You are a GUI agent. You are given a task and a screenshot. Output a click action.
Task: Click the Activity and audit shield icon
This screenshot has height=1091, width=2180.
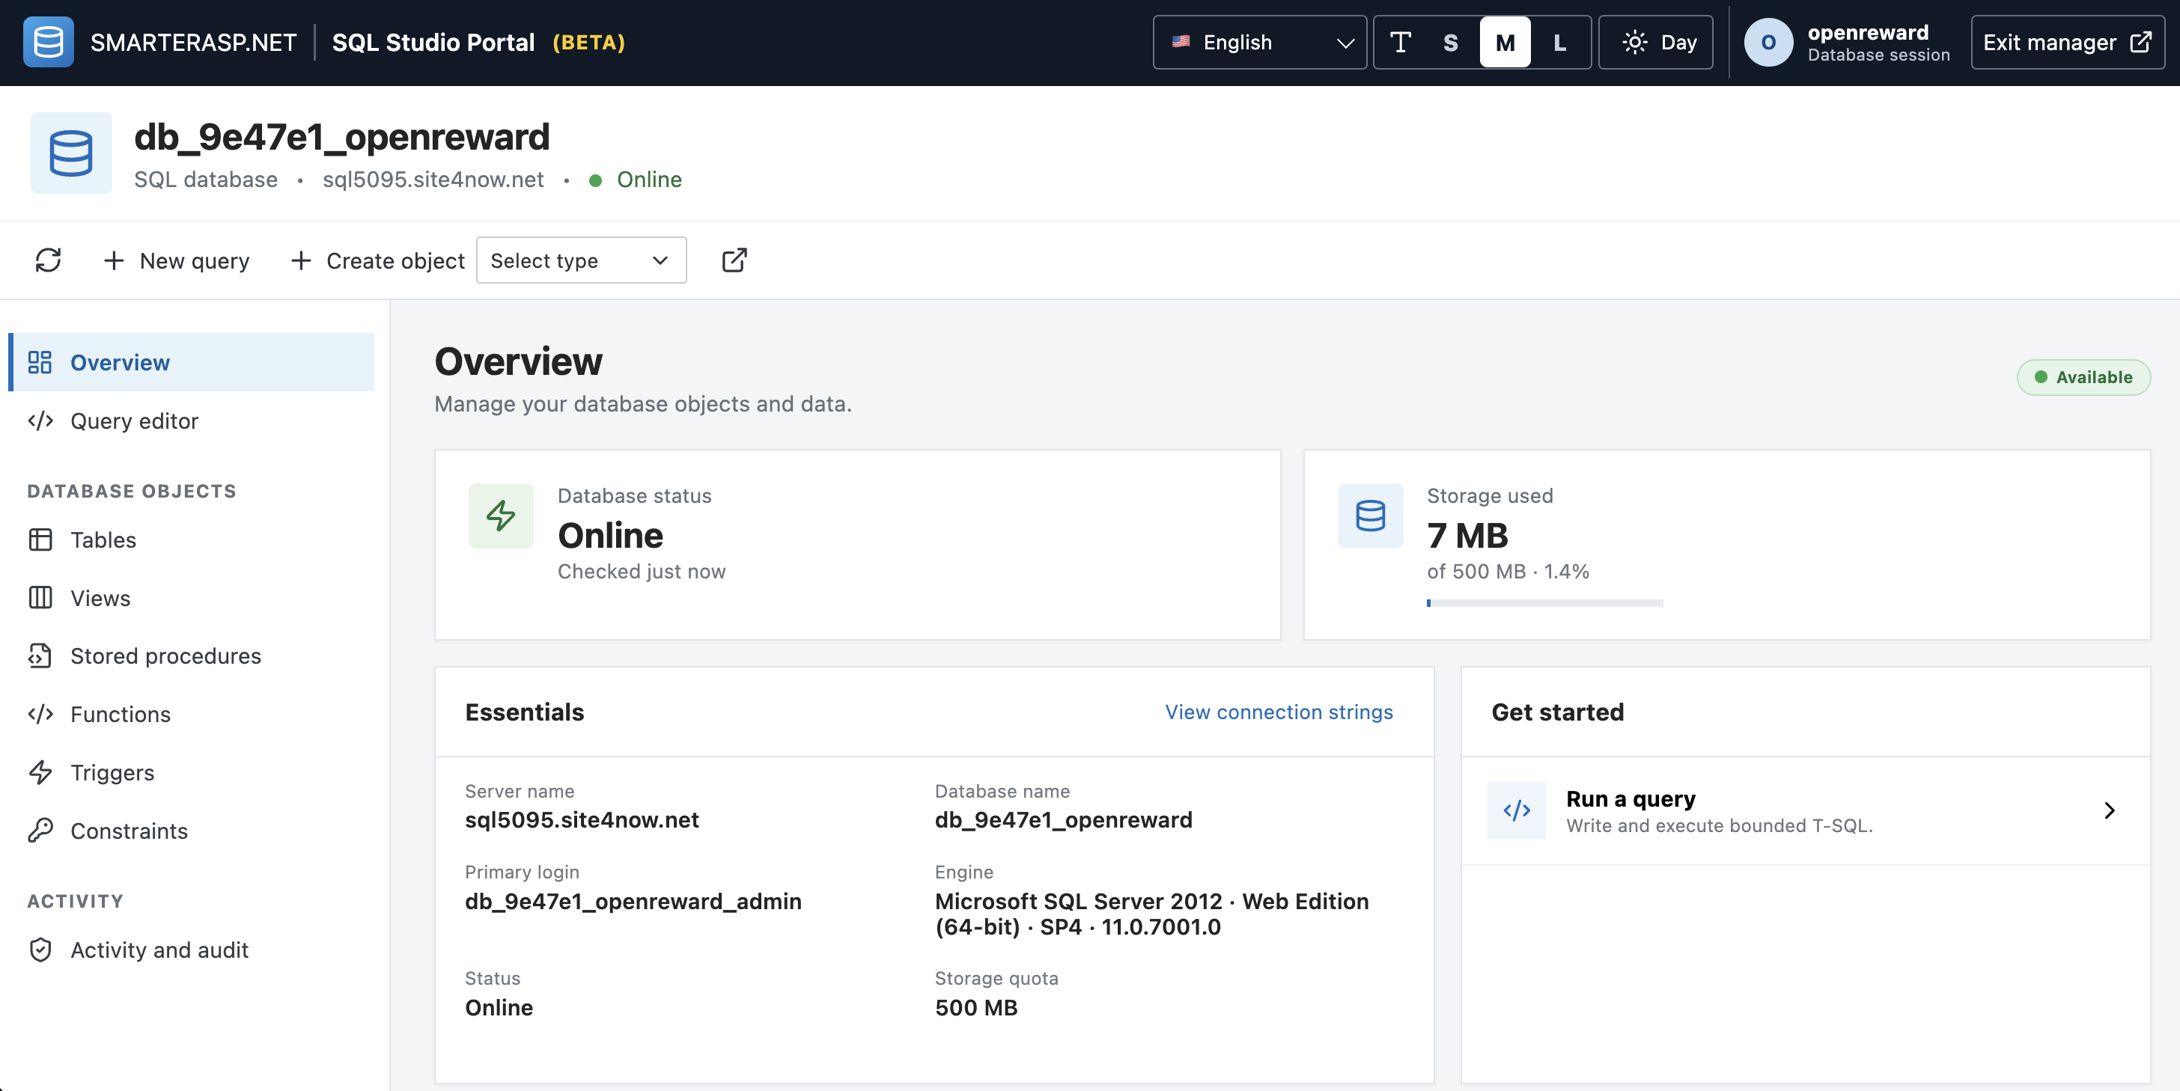click(x=40, y=950)
